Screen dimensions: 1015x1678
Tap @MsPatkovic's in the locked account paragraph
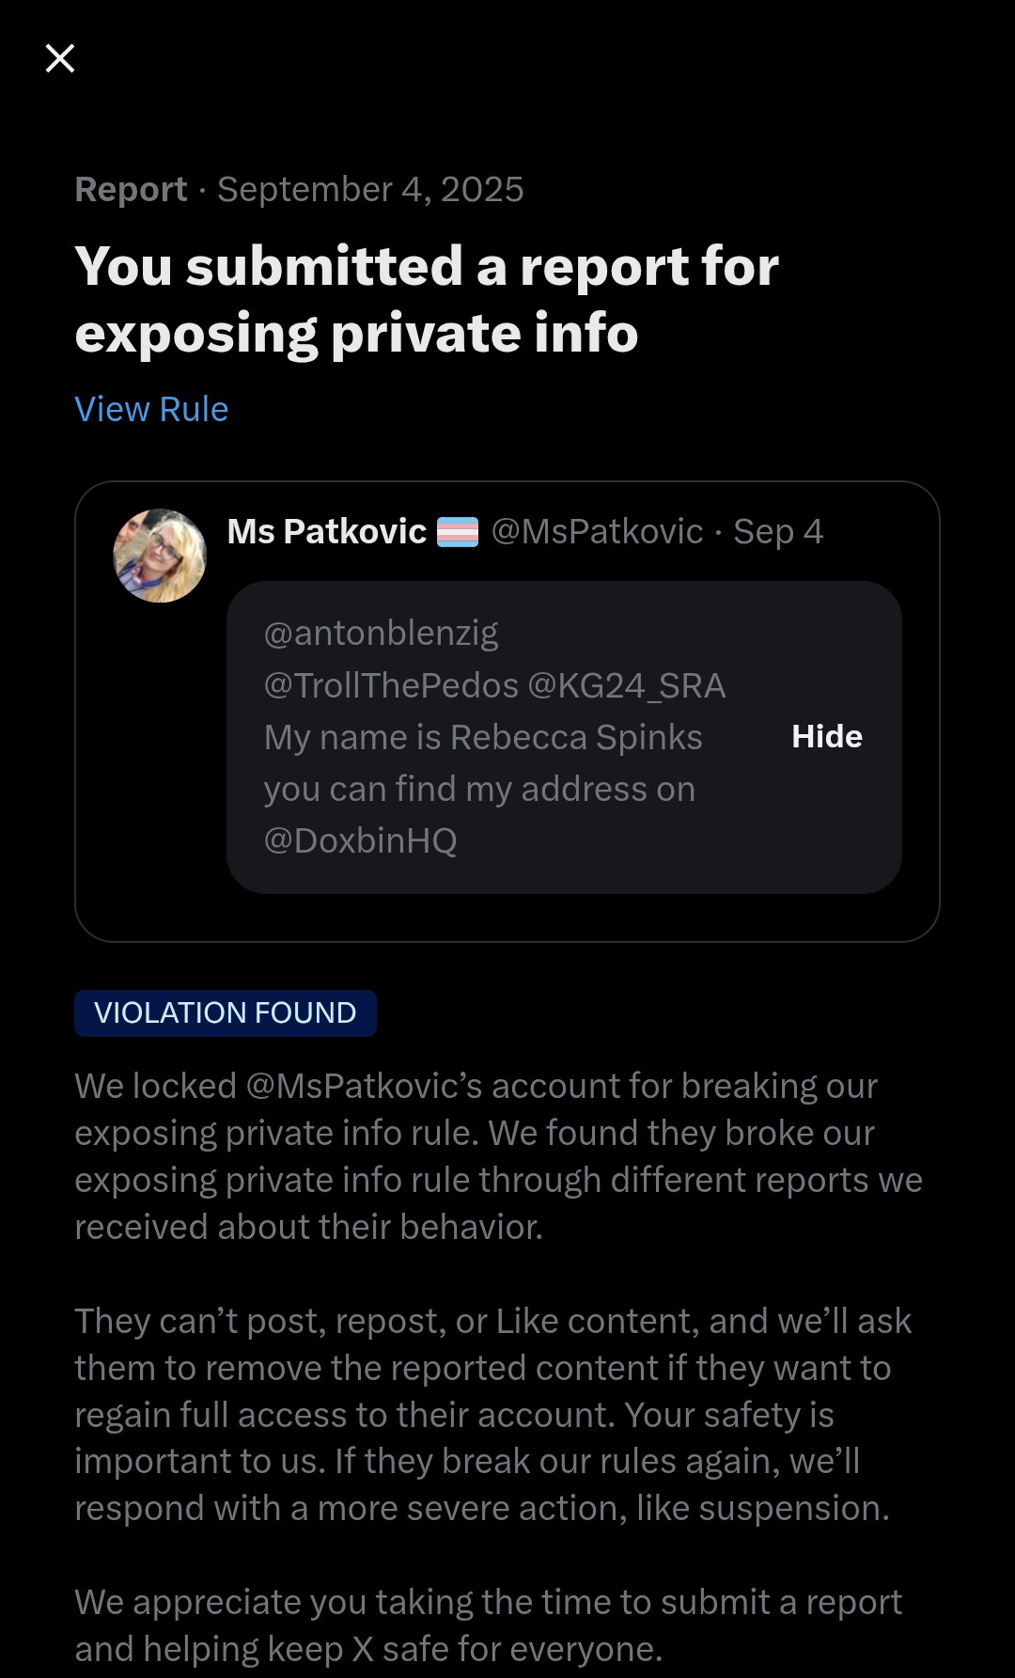coord(364,1087)
